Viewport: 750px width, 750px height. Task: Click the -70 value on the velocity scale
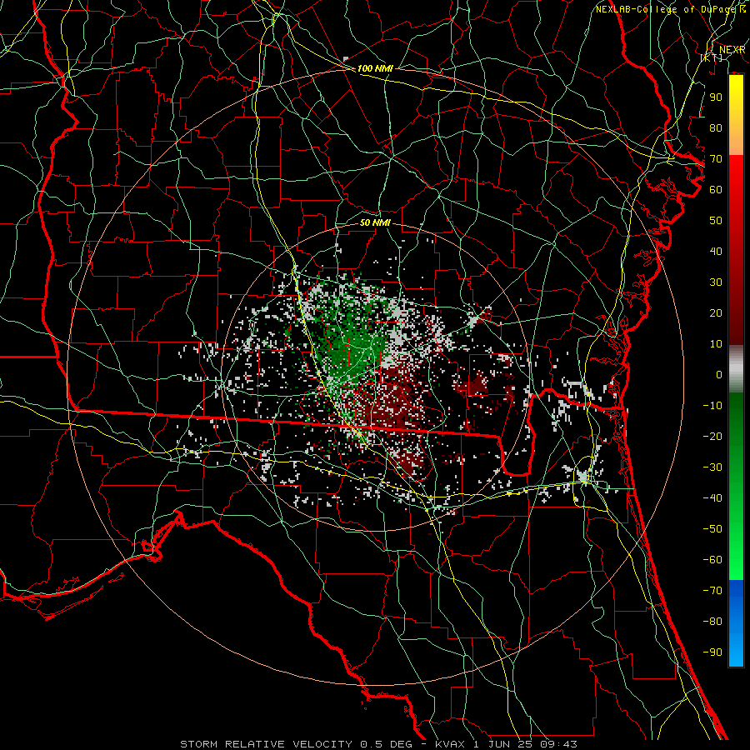712,591
